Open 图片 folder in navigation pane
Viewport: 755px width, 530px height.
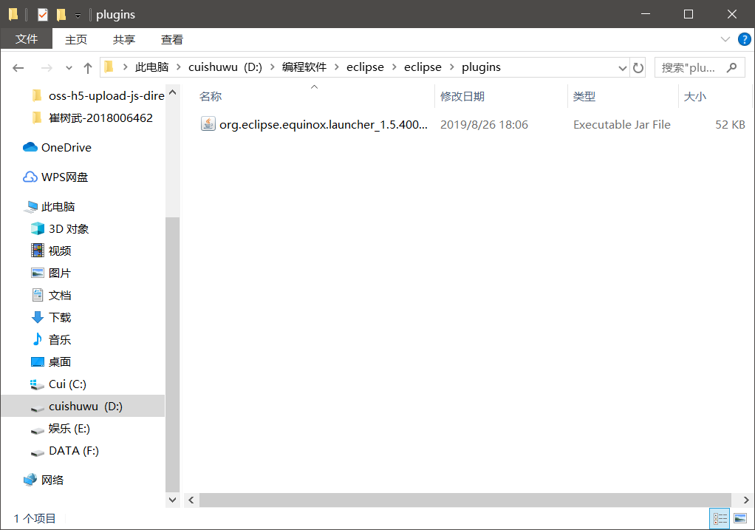pos(51,274)
